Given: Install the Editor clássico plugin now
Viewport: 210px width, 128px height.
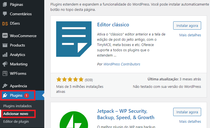Looking at the screenshot, I should pos(187,25).
